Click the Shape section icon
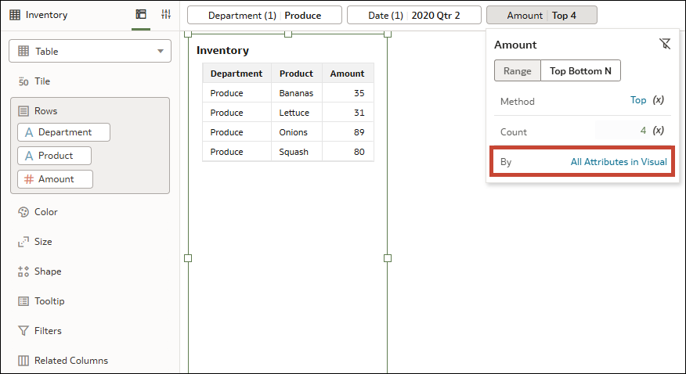 point(23,272)
